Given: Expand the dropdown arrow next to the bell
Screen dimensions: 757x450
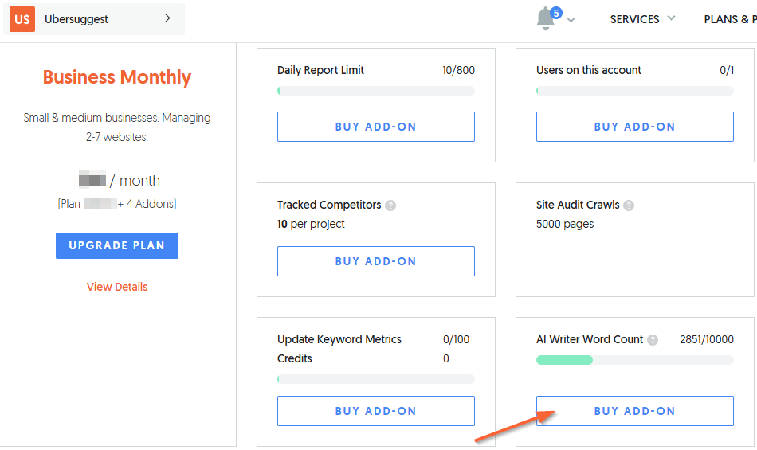Looking at the screenshot, I should pos(571,21).
